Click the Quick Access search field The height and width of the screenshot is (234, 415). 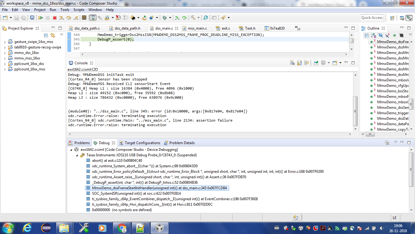click(x=372, y=18)
